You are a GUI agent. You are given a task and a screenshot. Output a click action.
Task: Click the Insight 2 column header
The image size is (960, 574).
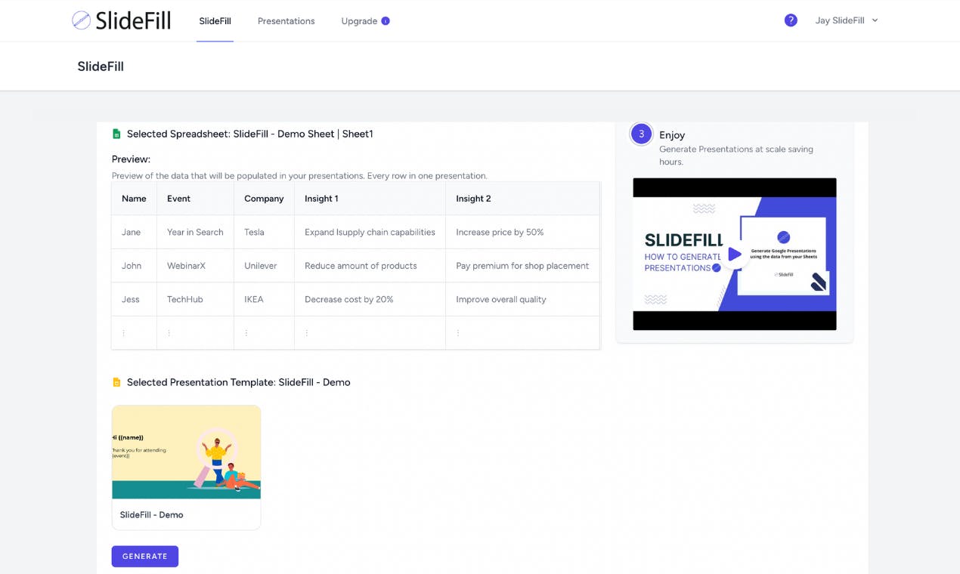coord(522,199)
